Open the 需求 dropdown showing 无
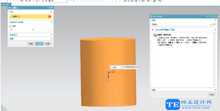Viewport: 220px width, 111px height. 42,30
